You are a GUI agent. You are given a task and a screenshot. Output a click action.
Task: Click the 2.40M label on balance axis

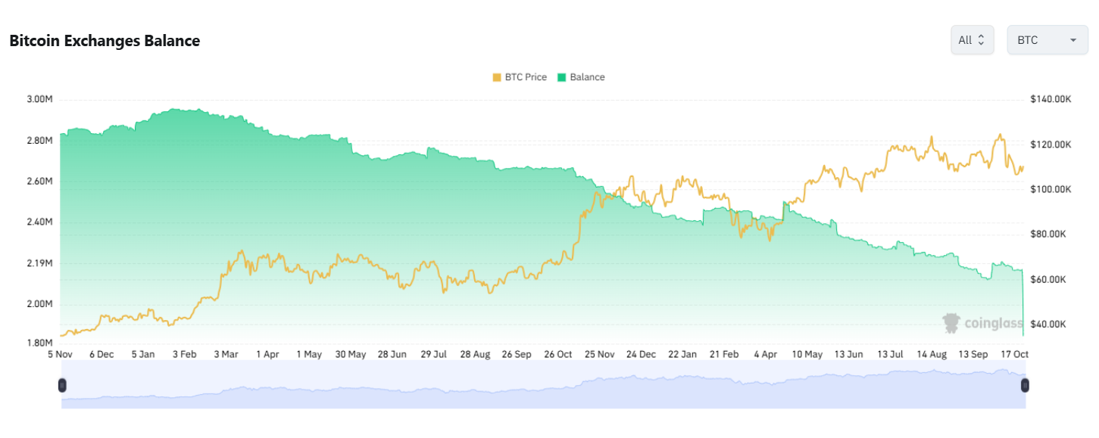point(40,222)
